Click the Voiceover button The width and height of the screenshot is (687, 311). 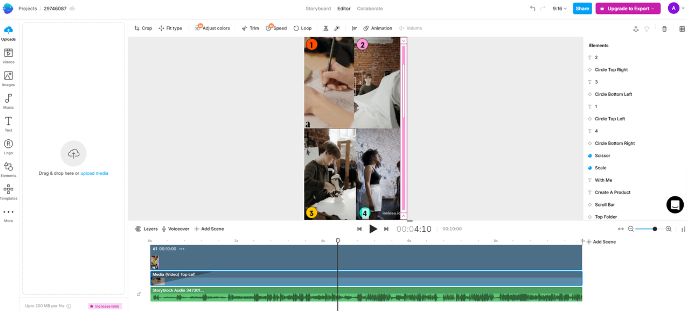(x=175, y=229)
